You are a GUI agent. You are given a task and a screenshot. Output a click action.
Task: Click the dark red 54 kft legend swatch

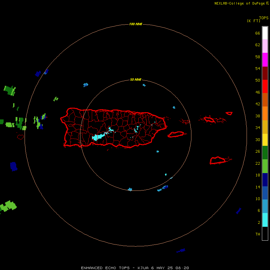click(265, 73)
